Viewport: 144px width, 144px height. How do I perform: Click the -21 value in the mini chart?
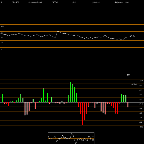93,137
